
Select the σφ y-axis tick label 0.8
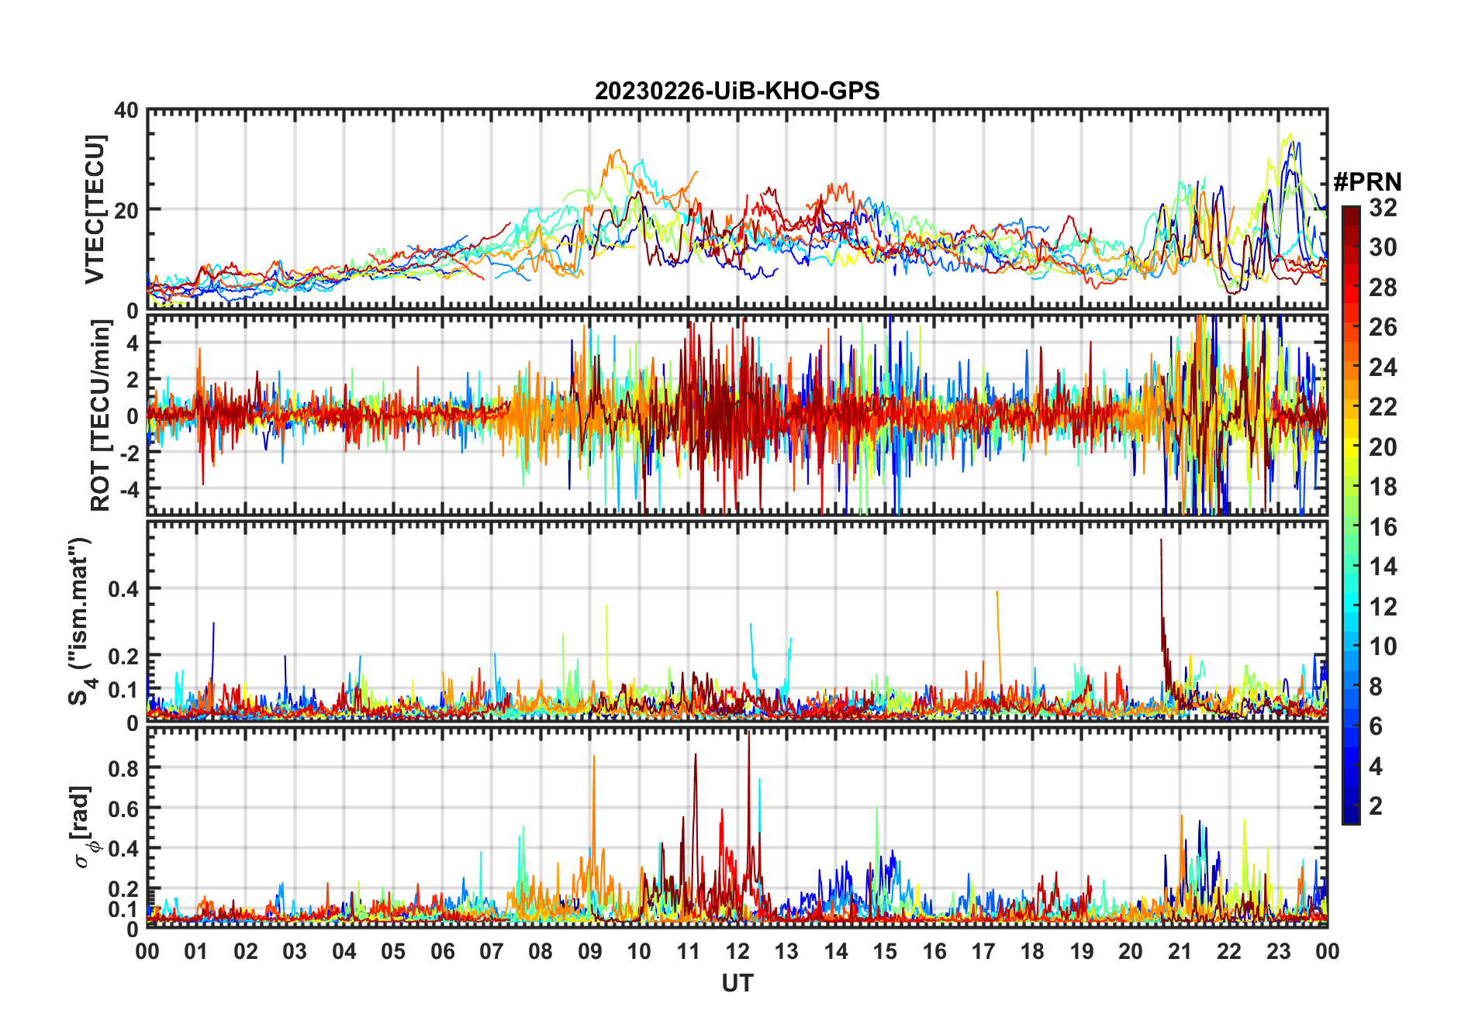(x=124, y=768)
